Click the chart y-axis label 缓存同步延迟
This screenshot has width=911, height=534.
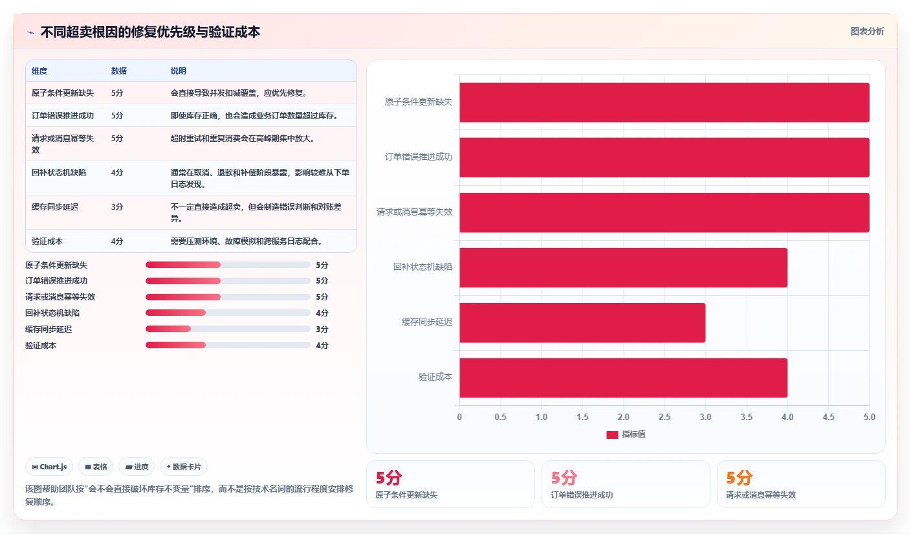coord(426,322)
